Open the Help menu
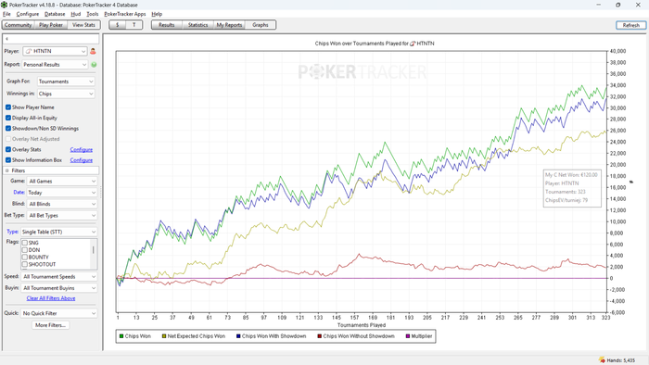 pyautogui.click(x=157, y=14)
